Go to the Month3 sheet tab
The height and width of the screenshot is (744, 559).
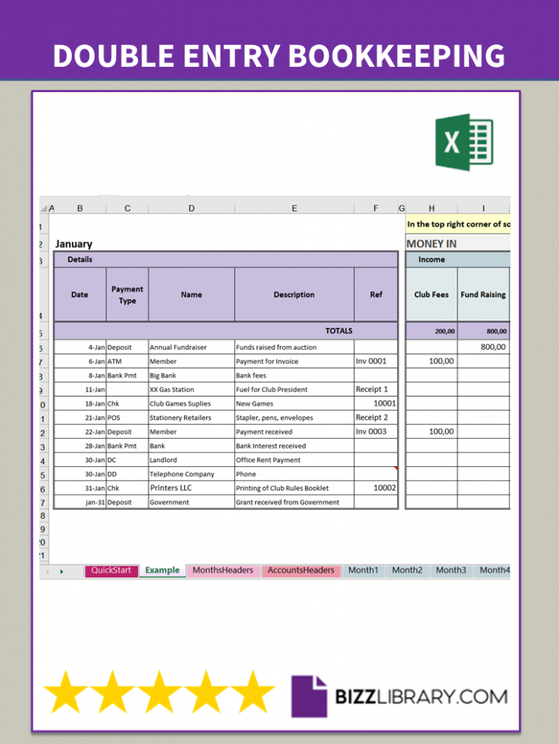pyautogui.click(x=451, y=571)
